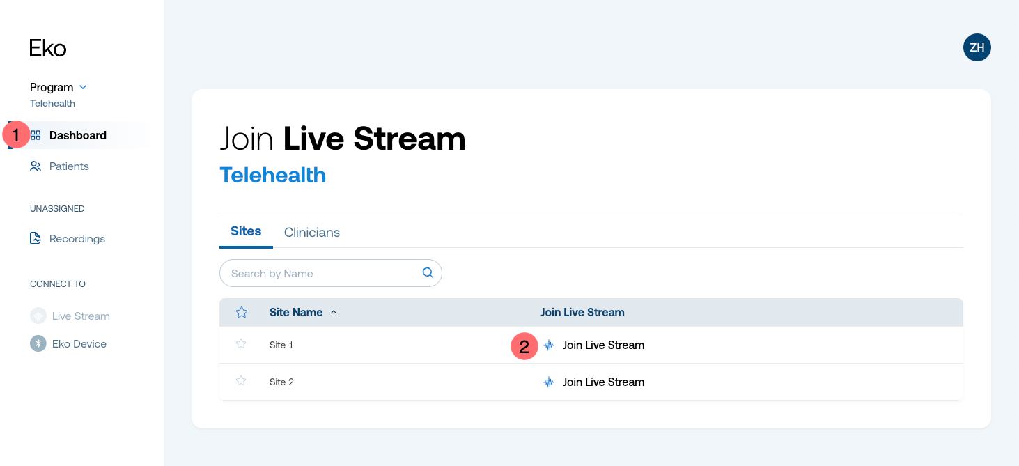Join the live stream for Site 2
Viewport: 1019px width, 466px height.
click(603, 382)
